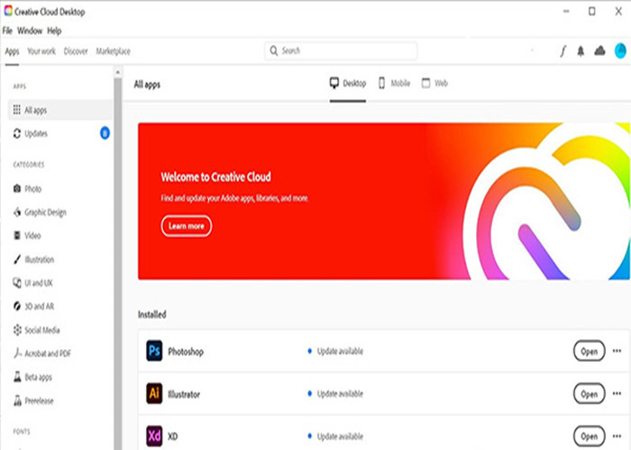Open the fonts icon in the top bar

[x=563, y=51]
